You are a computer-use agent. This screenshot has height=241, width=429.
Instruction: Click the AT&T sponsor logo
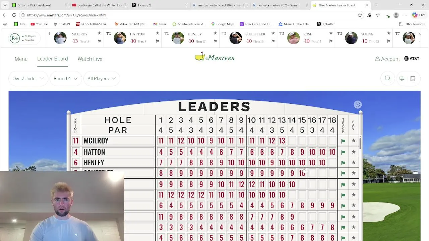click(x=412, y=59)
